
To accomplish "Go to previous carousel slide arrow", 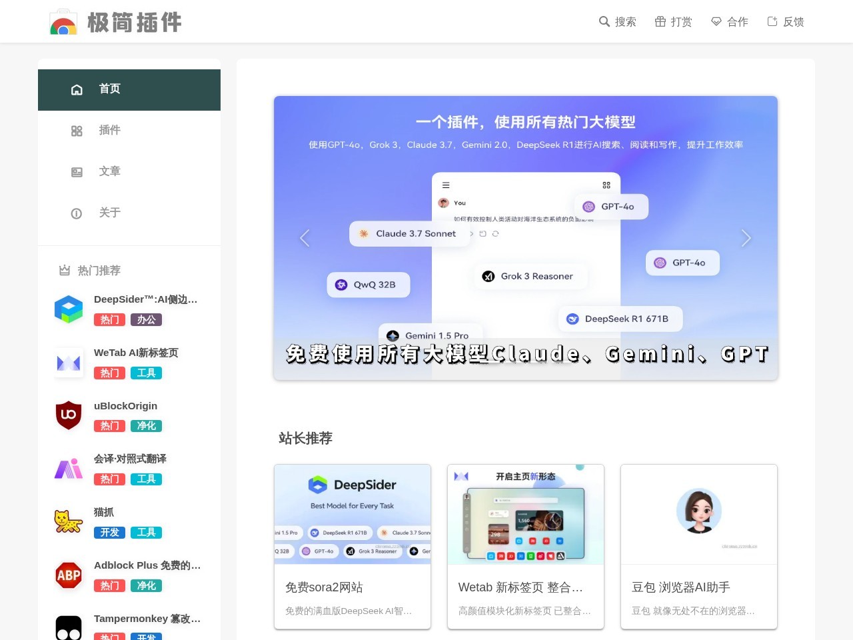I will pos(305,238).
